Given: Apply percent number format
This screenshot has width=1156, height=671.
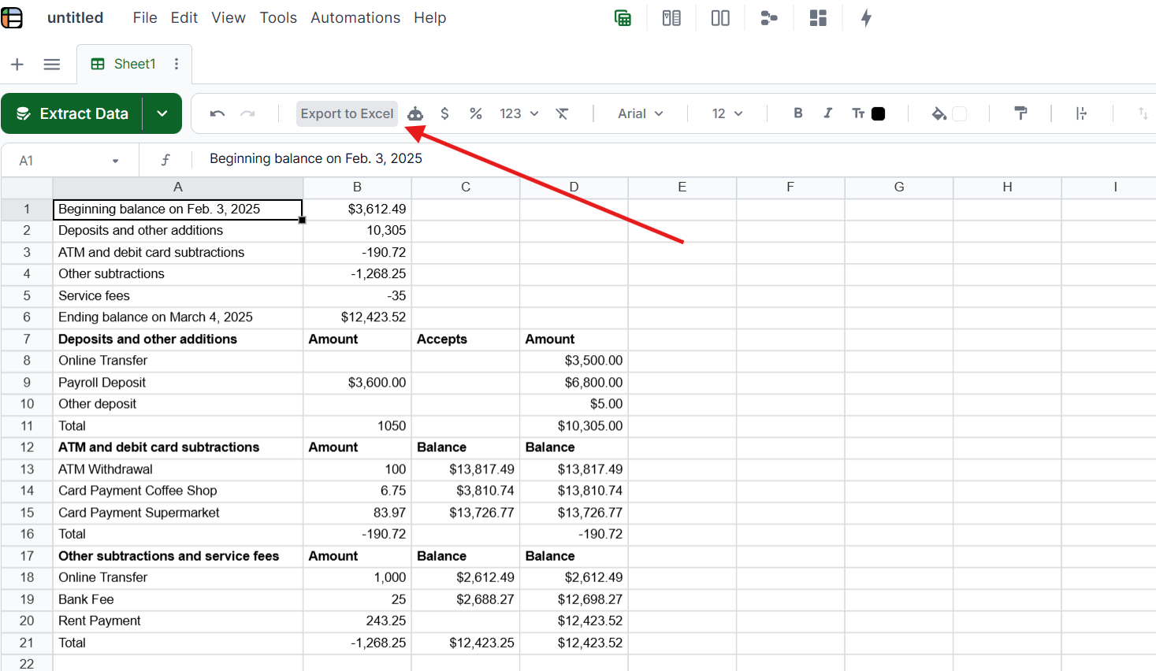Looking at the screenshot, I should [x=476, y=113].
